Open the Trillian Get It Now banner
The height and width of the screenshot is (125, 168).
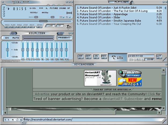tap(130, 74)
